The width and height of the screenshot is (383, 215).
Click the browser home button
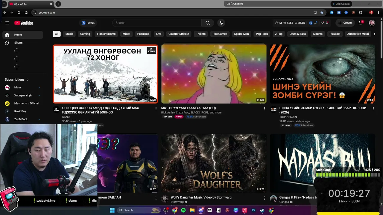click(26, 13)
